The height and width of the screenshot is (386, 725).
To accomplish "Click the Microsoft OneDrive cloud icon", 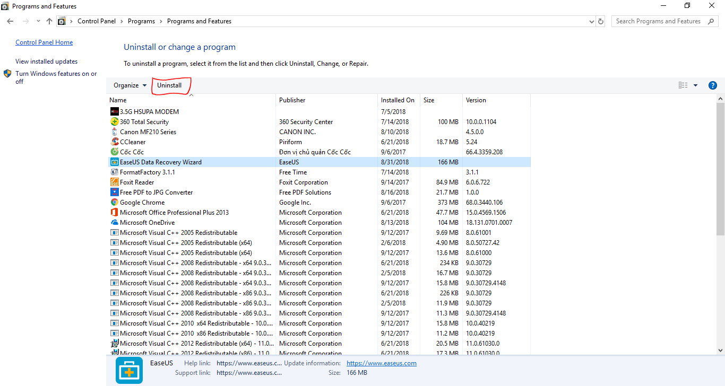I will 115,223.
